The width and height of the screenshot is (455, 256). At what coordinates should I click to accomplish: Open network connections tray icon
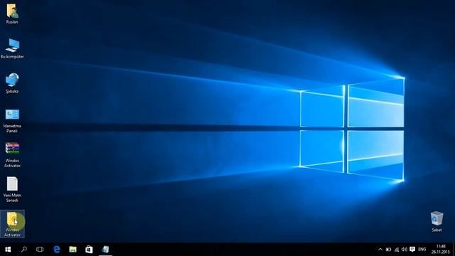[x=397, y=250]
